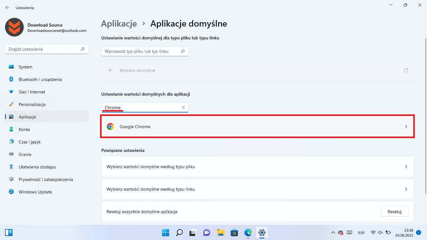Go to Granie settings

pos(47,154)
